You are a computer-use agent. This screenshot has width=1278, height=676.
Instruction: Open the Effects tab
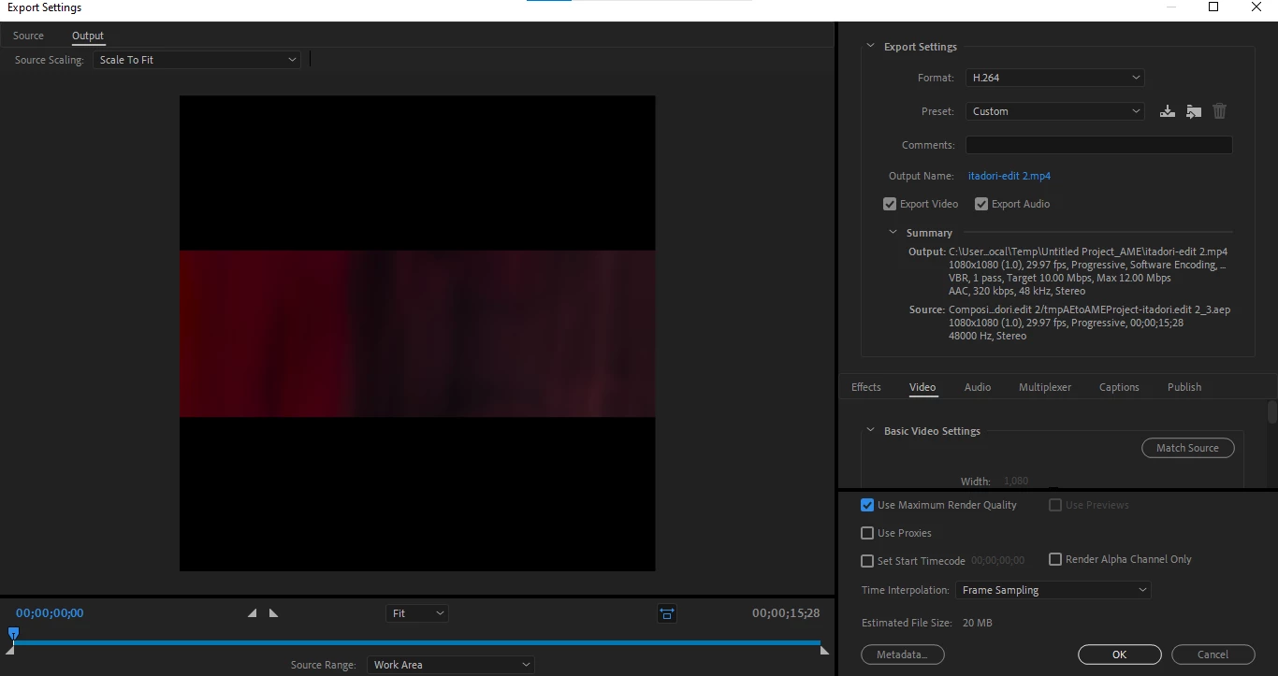pyautogui.click(x=866, y=387)
